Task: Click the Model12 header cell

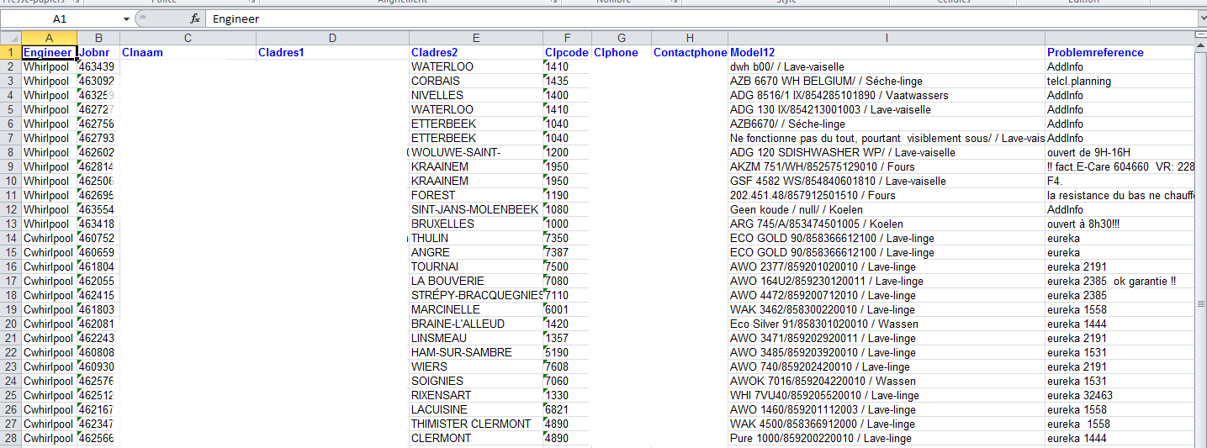Action: click(753, 52)
